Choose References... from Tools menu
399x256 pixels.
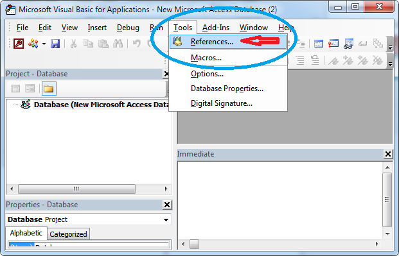point(228,42)
